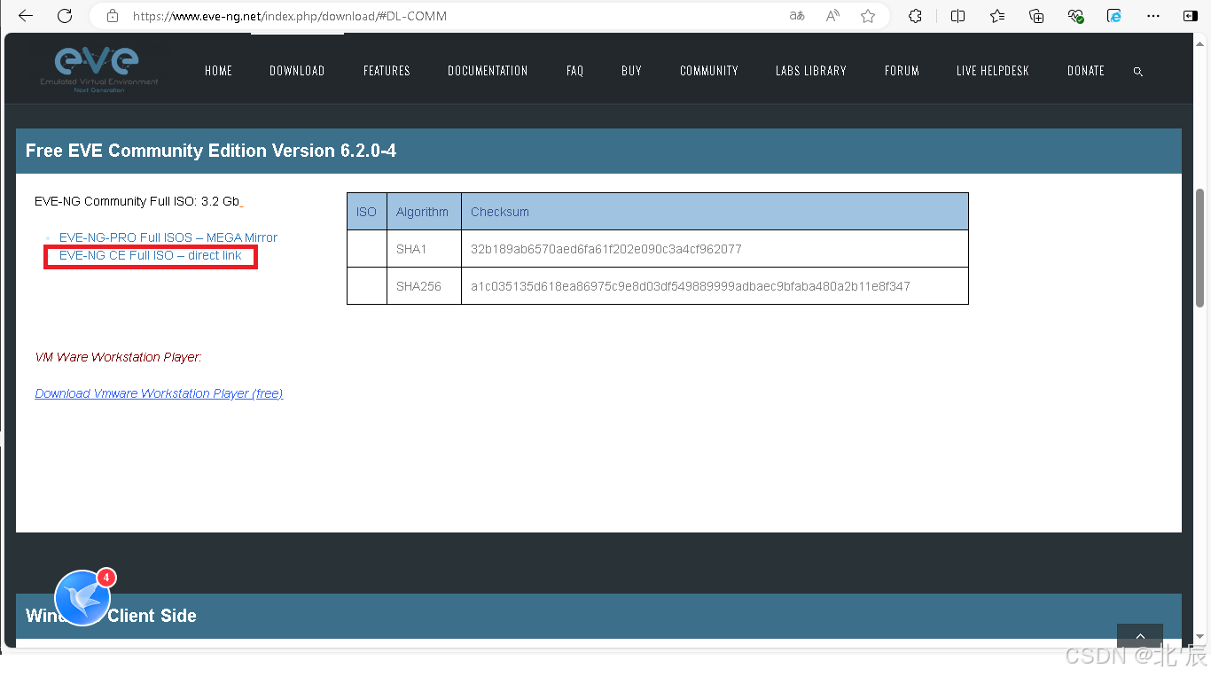Viewport: 1211px width, 676px height.
Task: Click EVE-NG CE Full ISO direct link
Action: (151, 255)
